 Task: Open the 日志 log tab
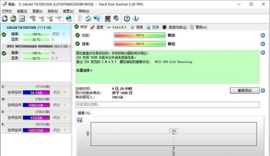(x=153, y=27)
